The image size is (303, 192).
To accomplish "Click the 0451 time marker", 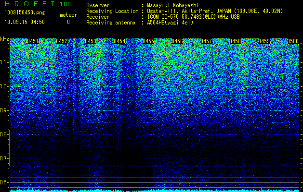I will tap(33, 41).
